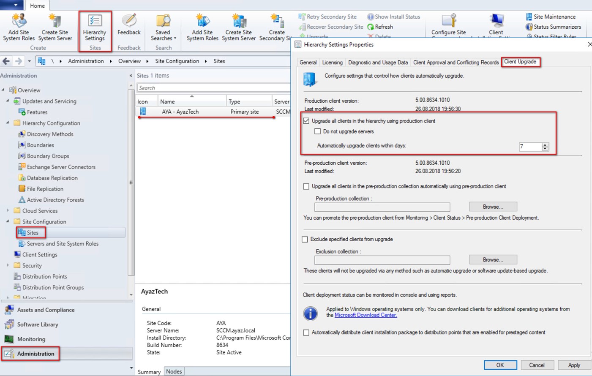Open the Saved Searches icon
The width and height of the screenshot is (592, 376).
tap(163, 27)
